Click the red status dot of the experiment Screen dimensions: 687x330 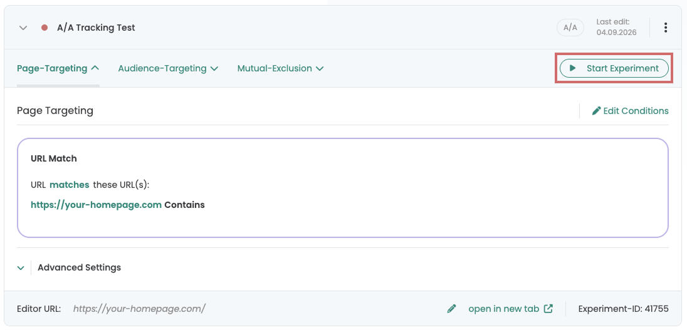click(45, 28)
